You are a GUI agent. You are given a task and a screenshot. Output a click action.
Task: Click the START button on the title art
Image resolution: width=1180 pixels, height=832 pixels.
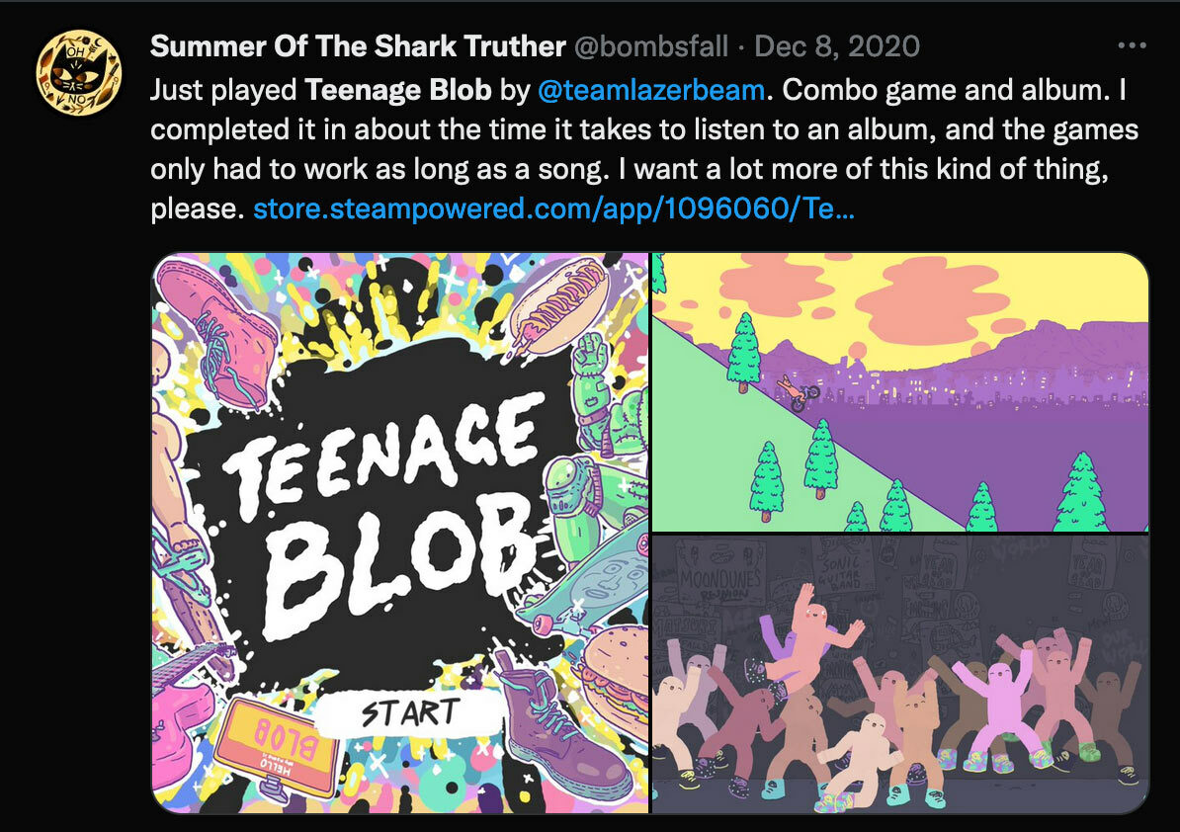click(408, 712)
